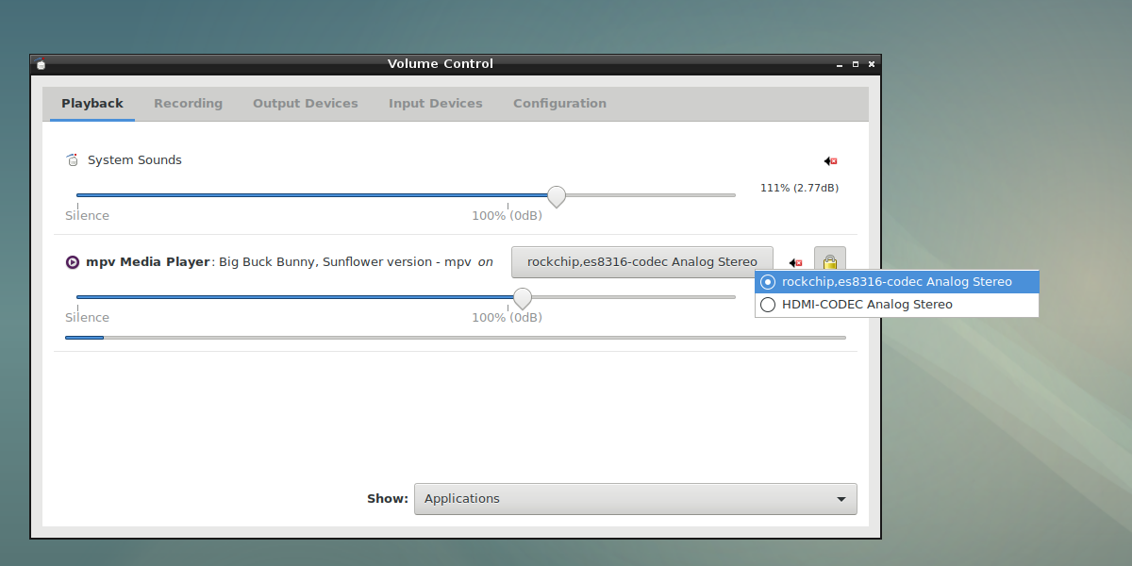Minimize the Volume Control window
1132x566 pixels.
[x=839, y=64]
